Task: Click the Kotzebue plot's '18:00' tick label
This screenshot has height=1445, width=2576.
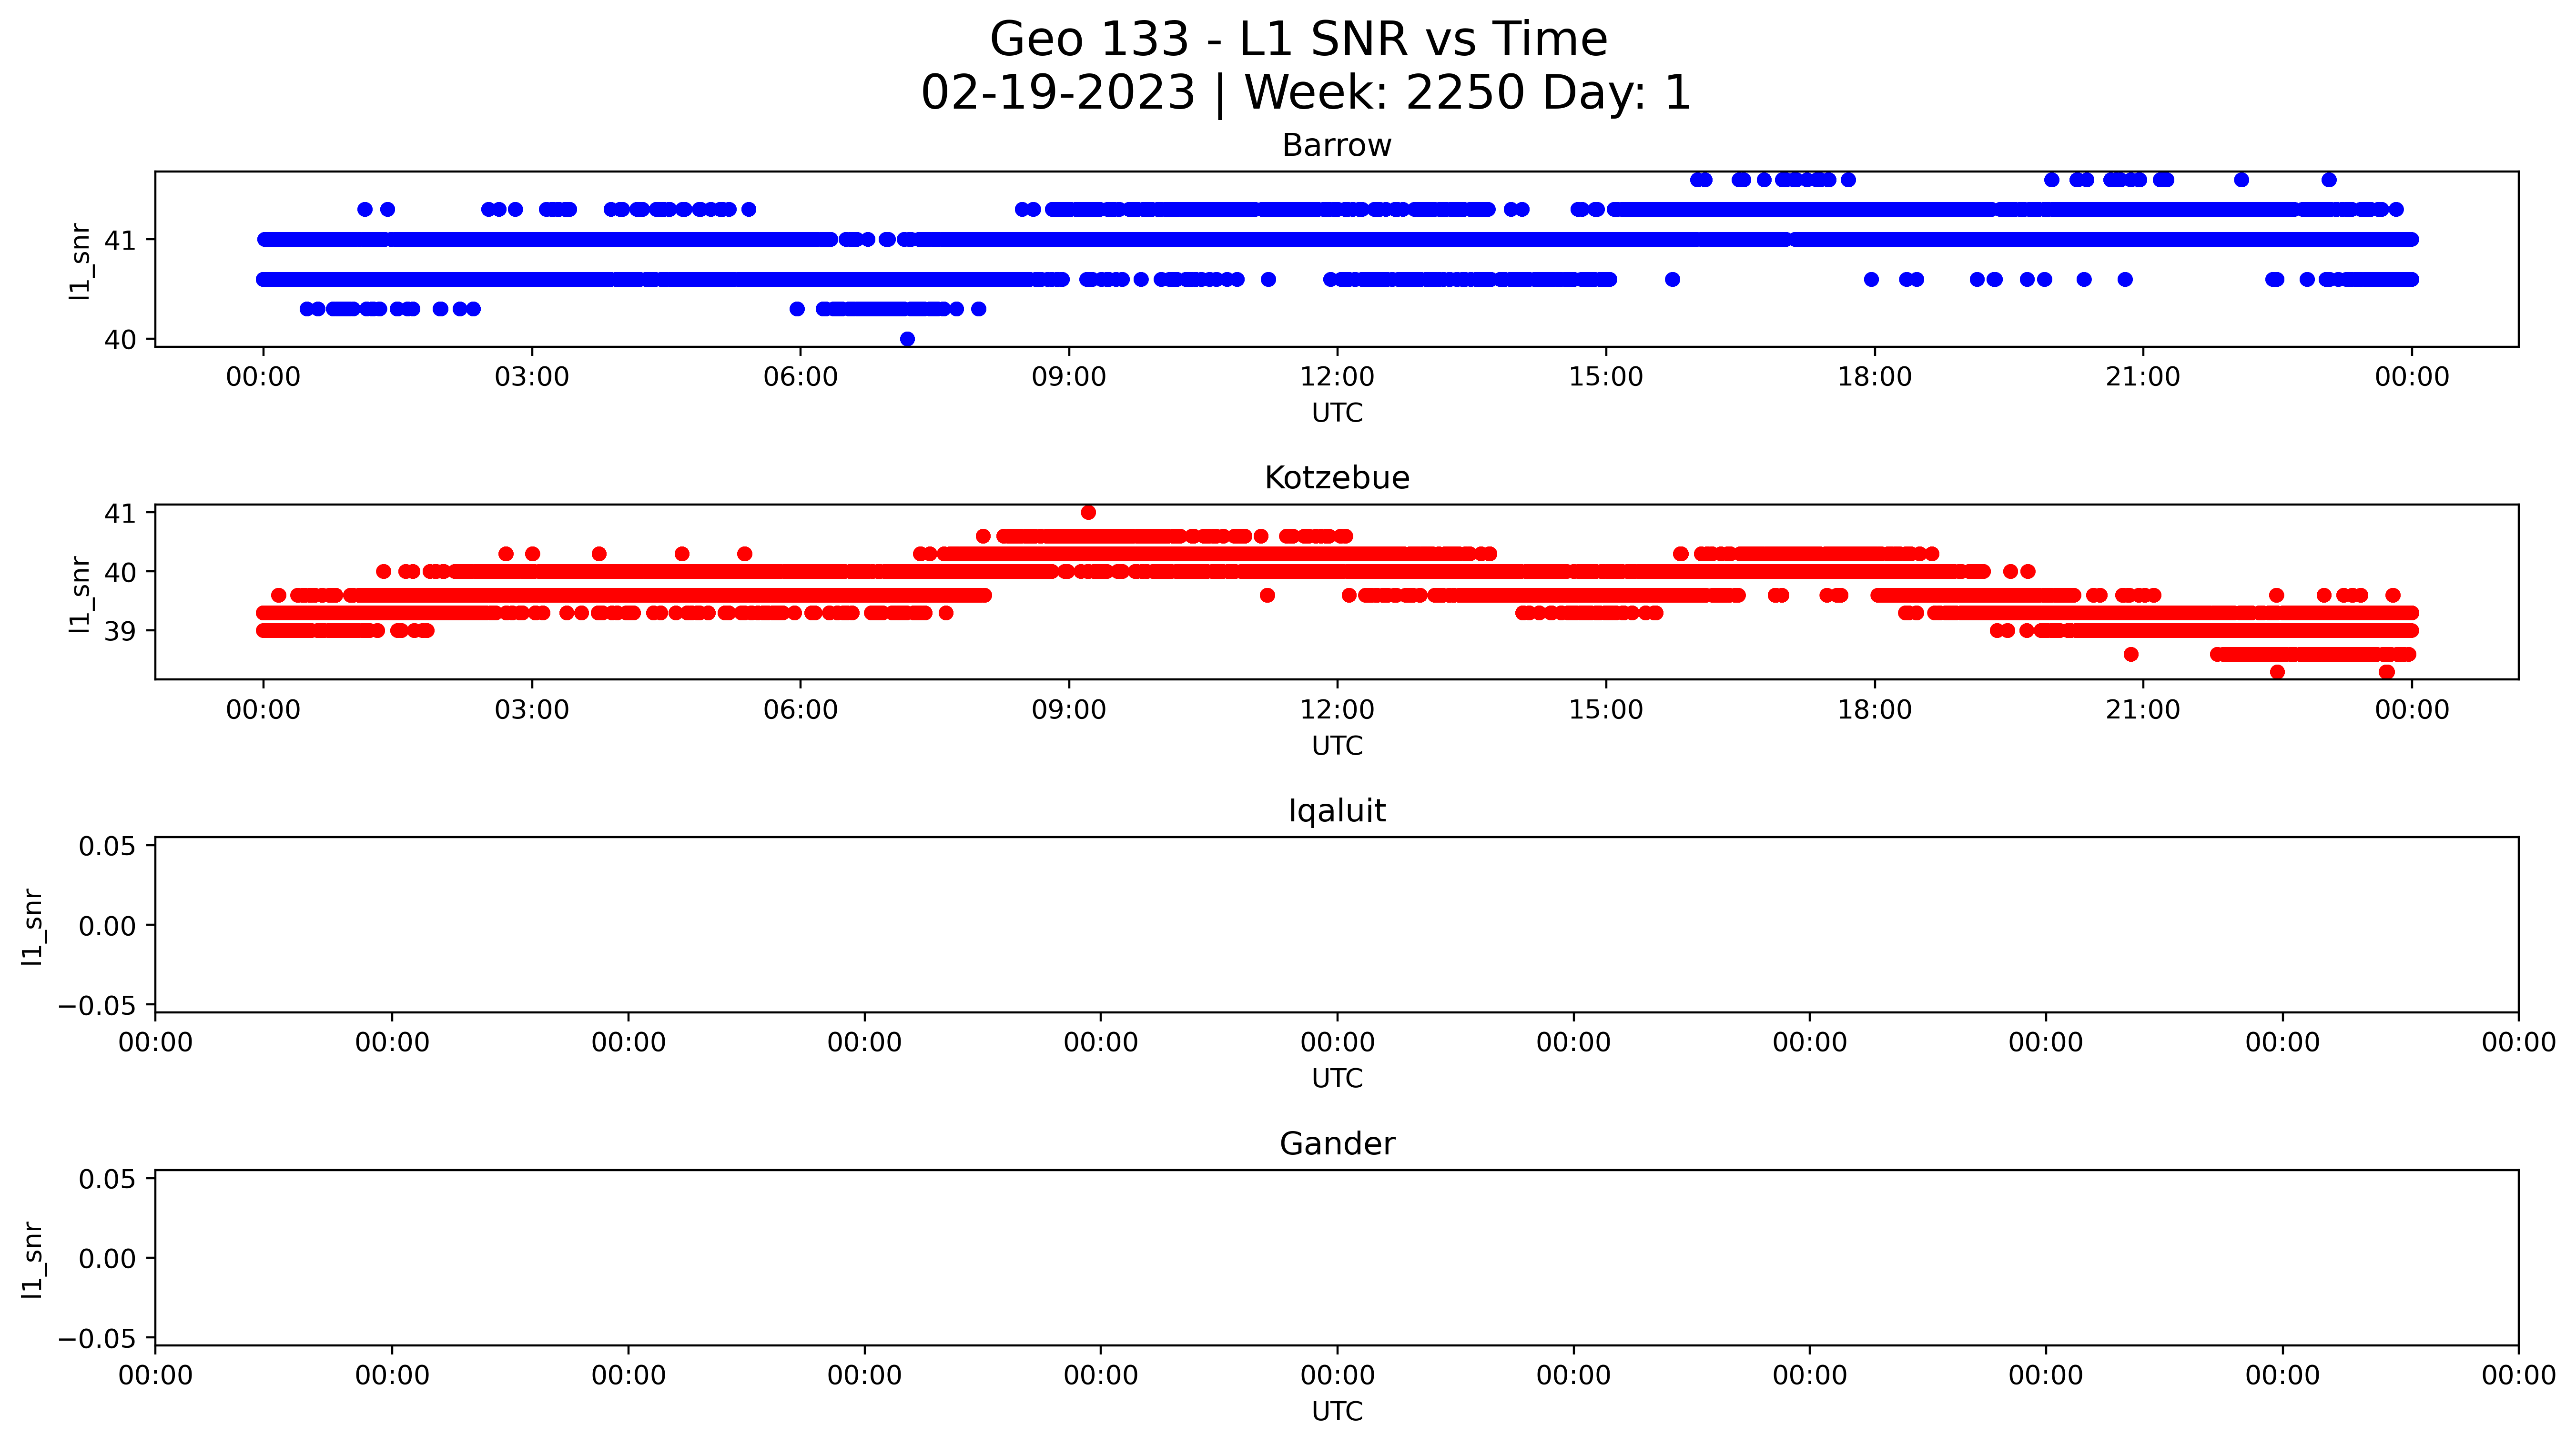Action: (1874, 710)
